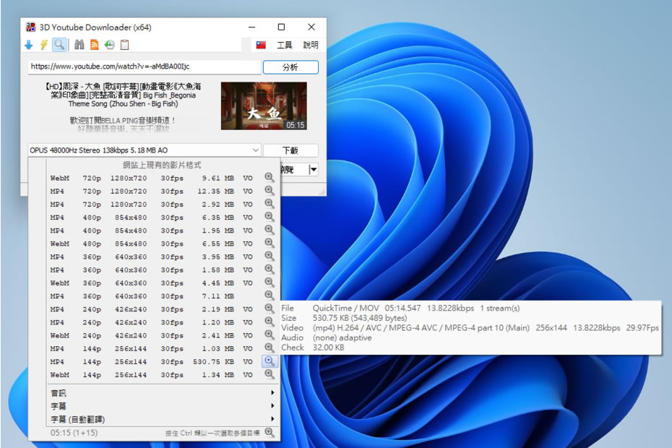Viewport: 672px width, 448px height.
Task: Click the flag language icon
Action: click(x=261, y=45)
